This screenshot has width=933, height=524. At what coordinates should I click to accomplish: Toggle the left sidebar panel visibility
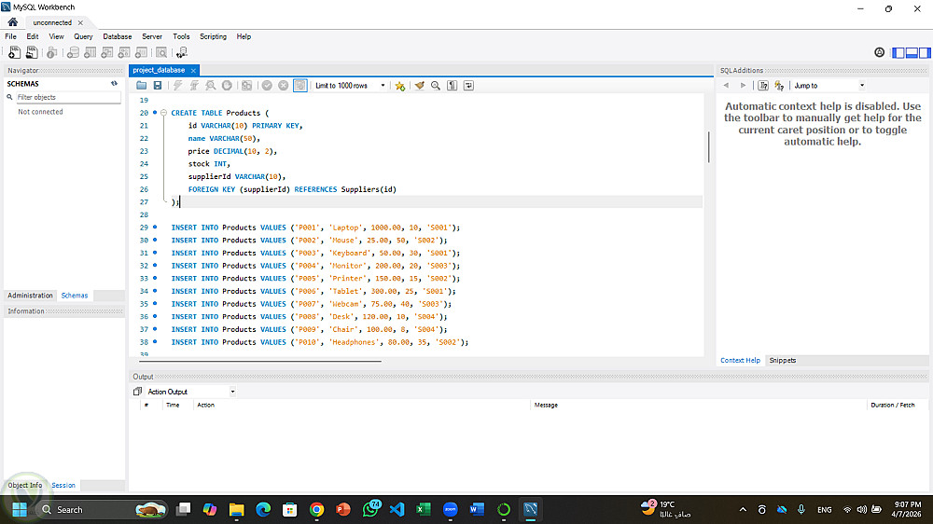[899, 53]
